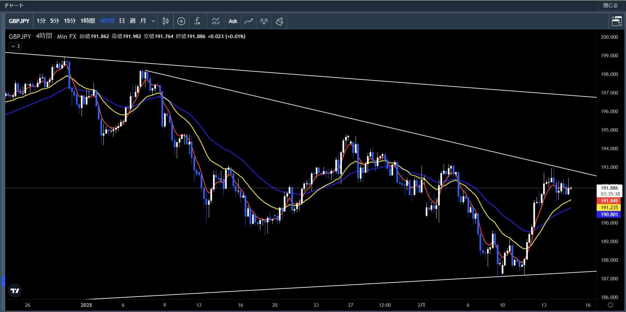Click the current price label 191.886
This screenshot has width=626, height=312.
(x=609, y=188)
